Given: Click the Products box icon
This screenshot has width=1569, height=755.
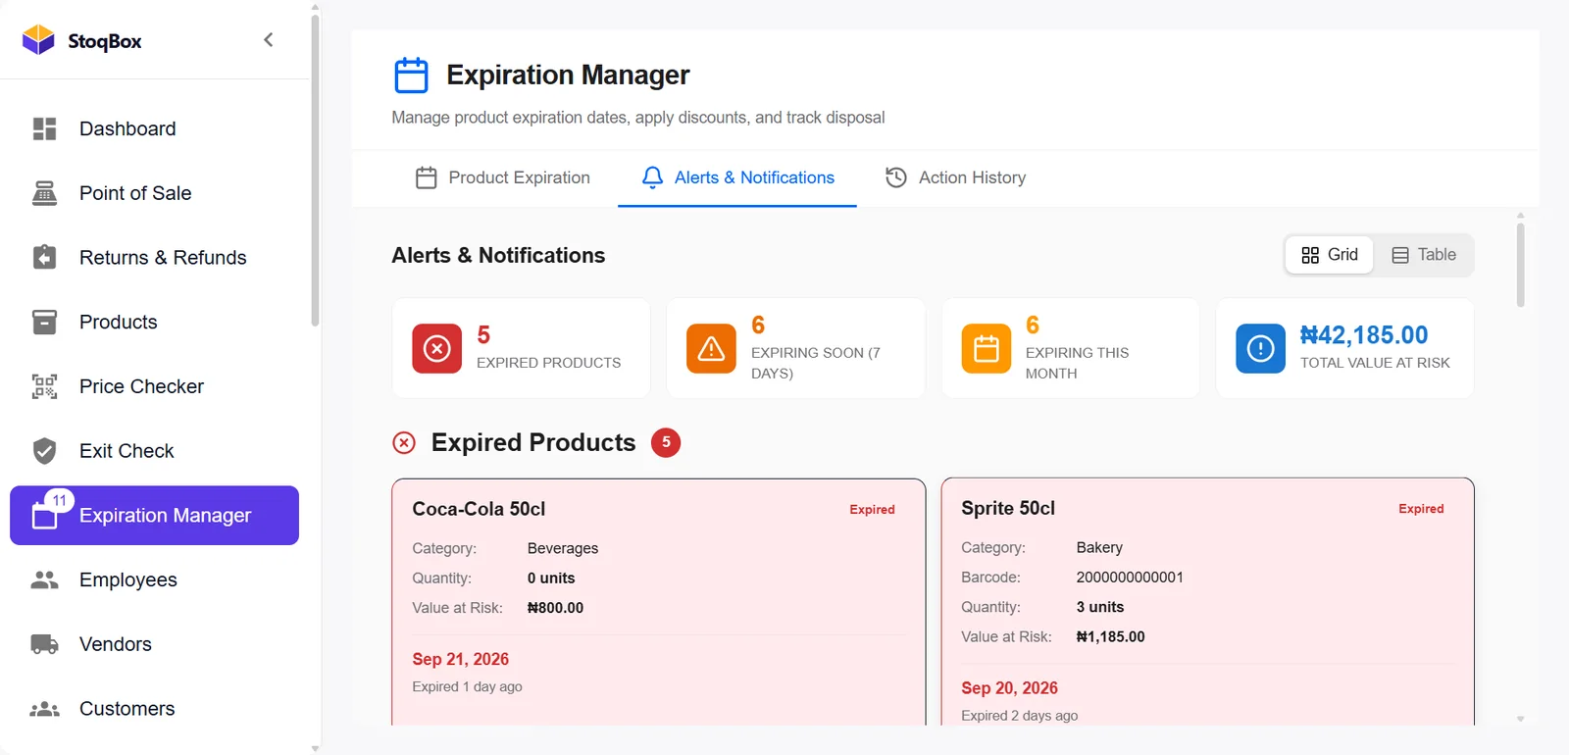Looking at the screenshot, I should coord(44,322).
